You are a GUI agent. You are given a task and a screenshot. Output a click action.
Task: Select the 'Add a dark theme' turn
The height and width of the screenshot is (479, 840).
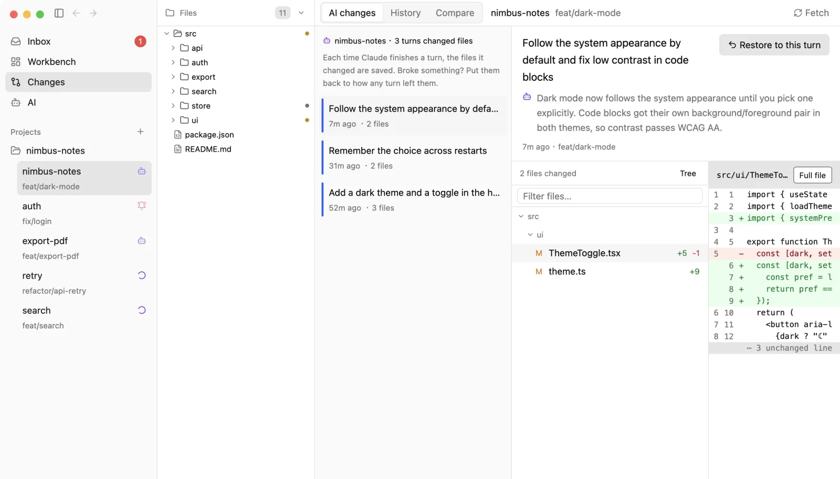(414, 199)
